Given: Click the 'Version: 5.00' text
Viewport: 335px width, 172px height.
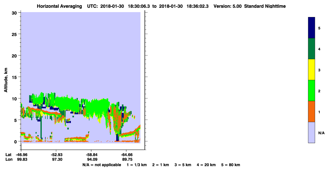Looking at the screenshot, I should pyautogui.click(x=228, y=6).
